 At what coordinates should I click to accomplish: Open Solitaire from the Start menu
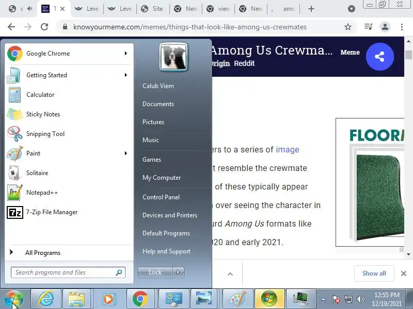pyautogui.click(x=69, y=173)
